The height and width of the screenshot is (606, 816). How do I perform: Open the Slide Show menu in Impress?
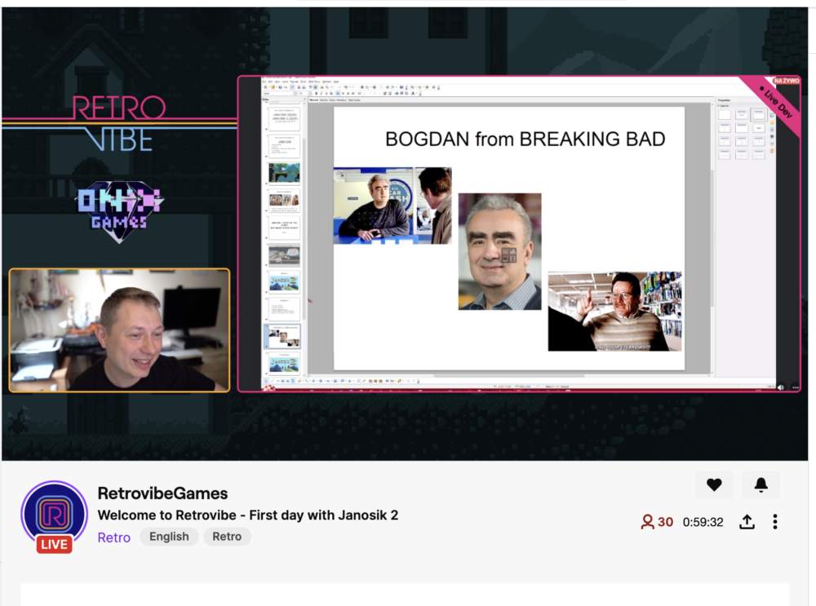314,82
